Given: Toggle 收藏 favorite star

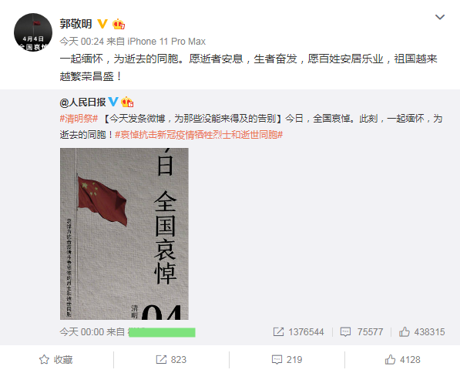Looking at the screenshot, I should coord(55,359).
